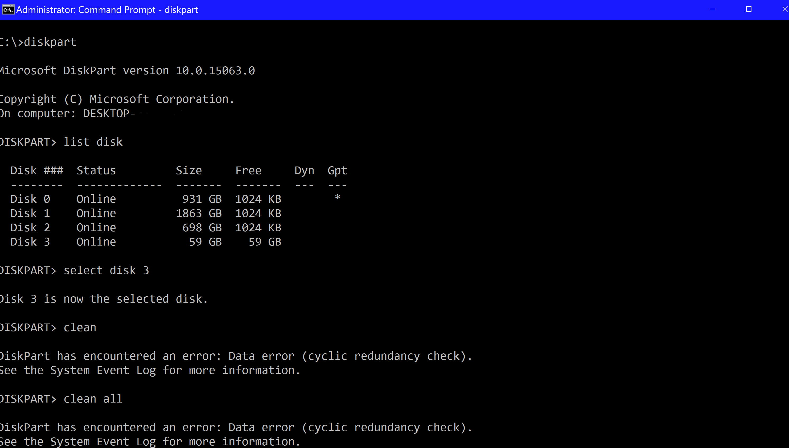
Task: Maximize the diskpart Command Prompt window
Action: tap(749, 10)
